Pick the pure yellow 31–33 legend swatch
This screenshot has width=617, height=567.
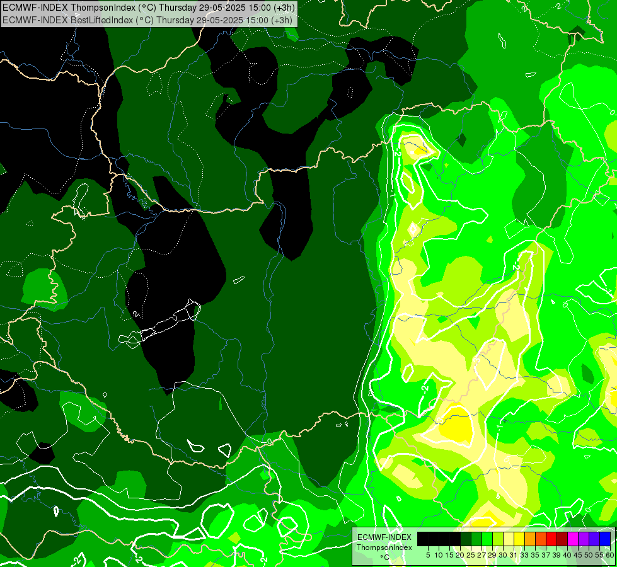[x=519, y=539]
